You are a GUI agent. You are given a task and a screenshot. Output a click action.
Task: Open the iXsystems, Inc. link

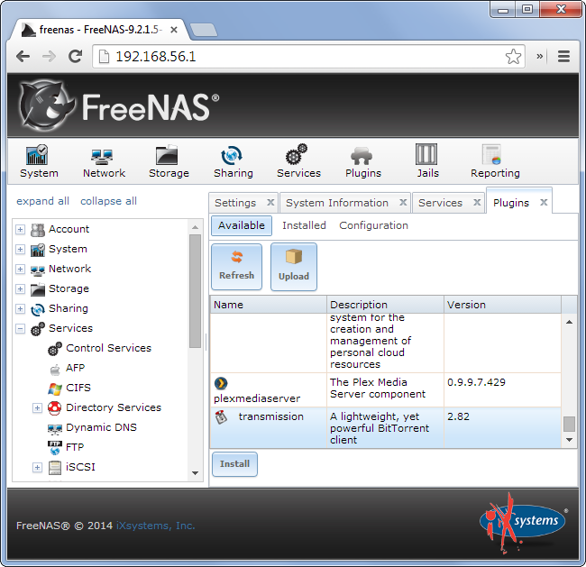pyautogui.click(x=155, y=526)
